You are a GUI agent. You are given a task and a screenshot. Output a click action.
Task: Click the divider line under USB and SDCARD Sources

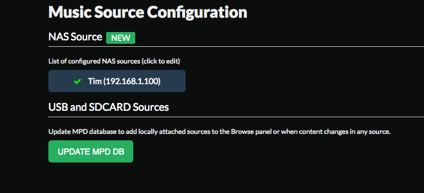(x=236, y=117)
